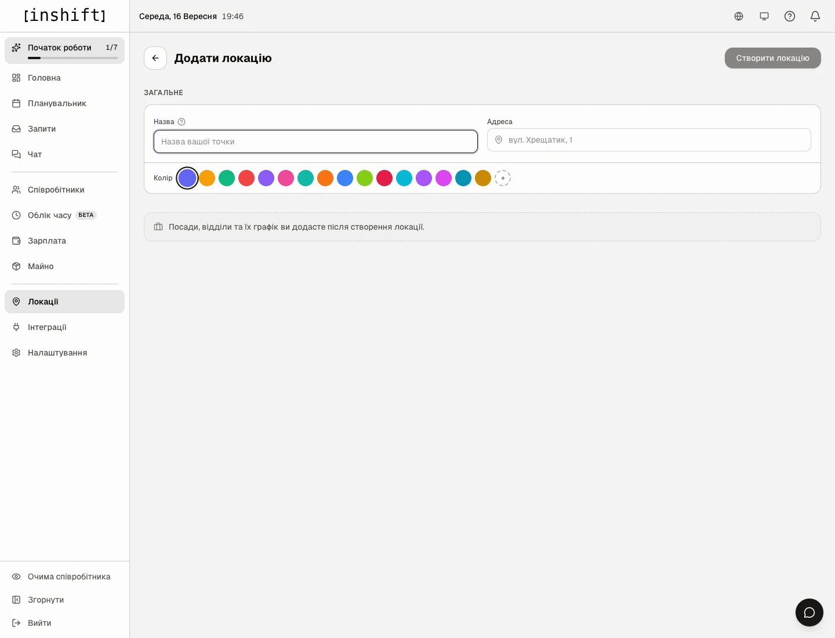Pick the red color swatch
835x638 pixels.
pos(246,178)
